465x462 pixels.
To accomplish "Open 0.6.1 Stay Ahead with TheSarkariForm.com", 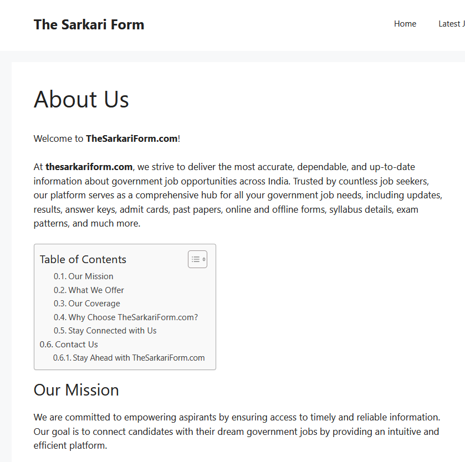I will click(129, 358).
